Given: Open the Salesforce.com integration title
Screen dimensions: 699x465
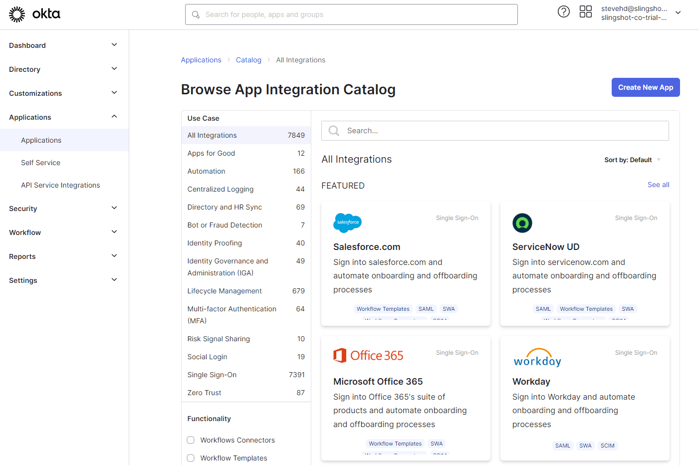Looking at the screenshot, I should (367, 247).
